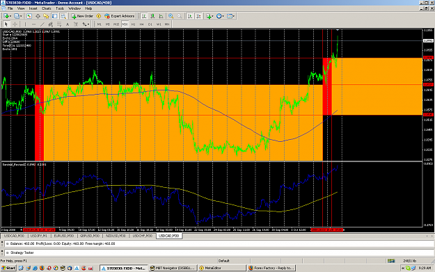This screenshot has width=435, height=272.
Task: Select the Vertical Line drawing tool
Action: coord(25,24)
